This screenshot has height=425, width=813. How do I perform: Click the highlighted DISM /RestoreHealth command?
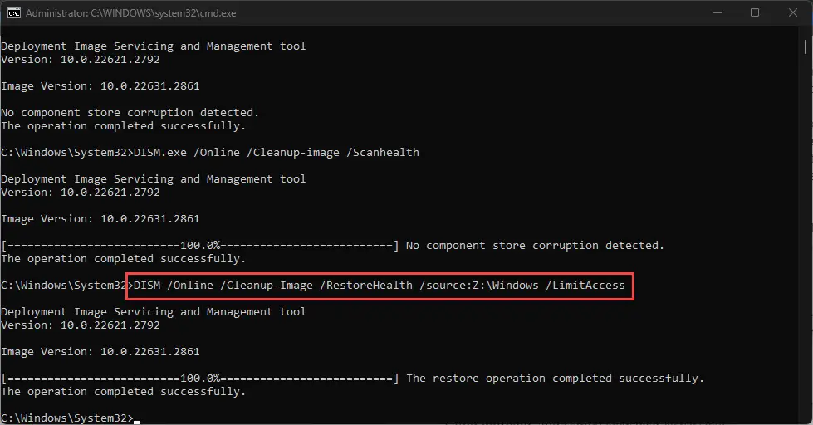(379, 286)
